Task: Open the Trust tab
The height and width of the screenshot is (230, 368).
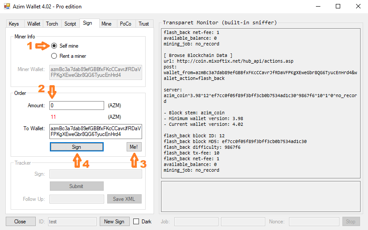Action: point(144,24)
